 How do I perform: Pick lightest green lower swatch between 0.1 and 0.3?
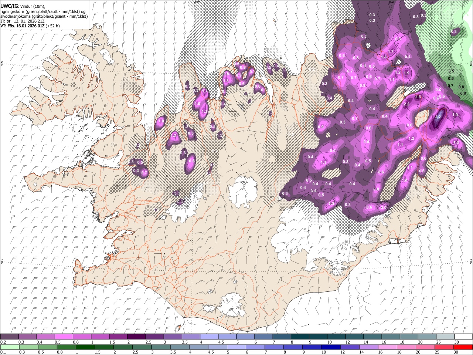tap(9, 347)
